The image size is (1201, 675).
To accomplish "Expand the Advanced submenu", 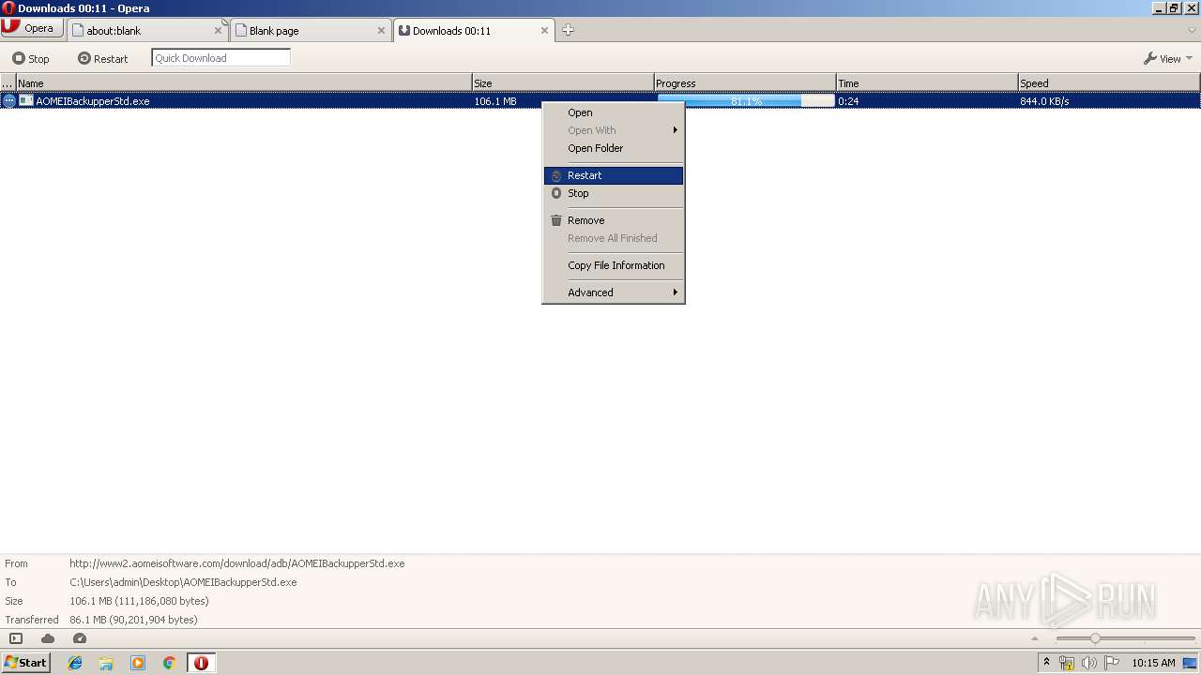I will [614, 292].
